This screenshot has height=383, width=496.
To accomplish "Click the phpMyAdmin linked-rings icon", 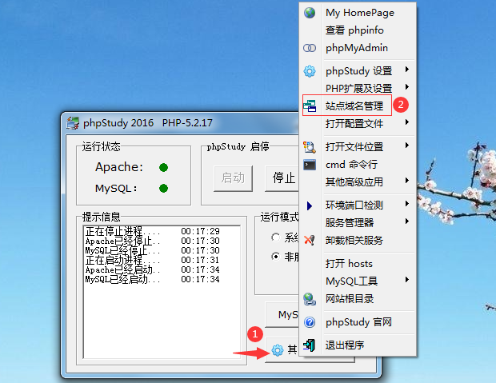I will pyautogui.click(x=310, y=48).
